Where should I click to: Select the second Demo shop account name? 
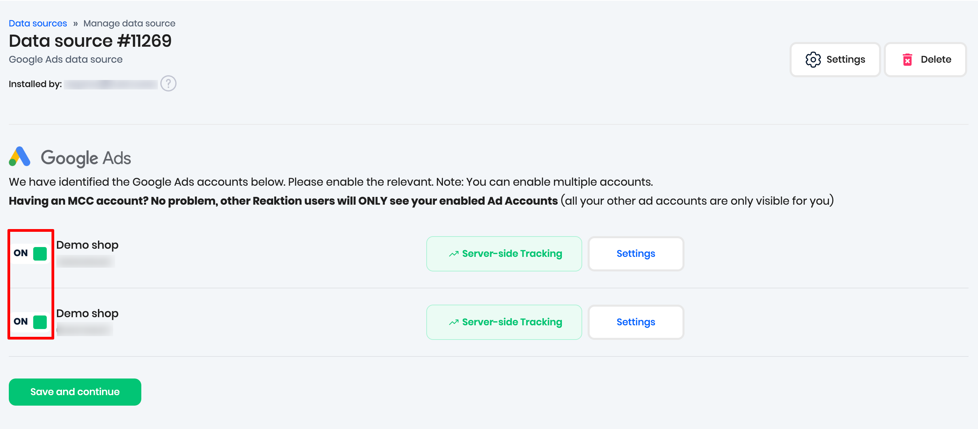(x=87, y=313)
